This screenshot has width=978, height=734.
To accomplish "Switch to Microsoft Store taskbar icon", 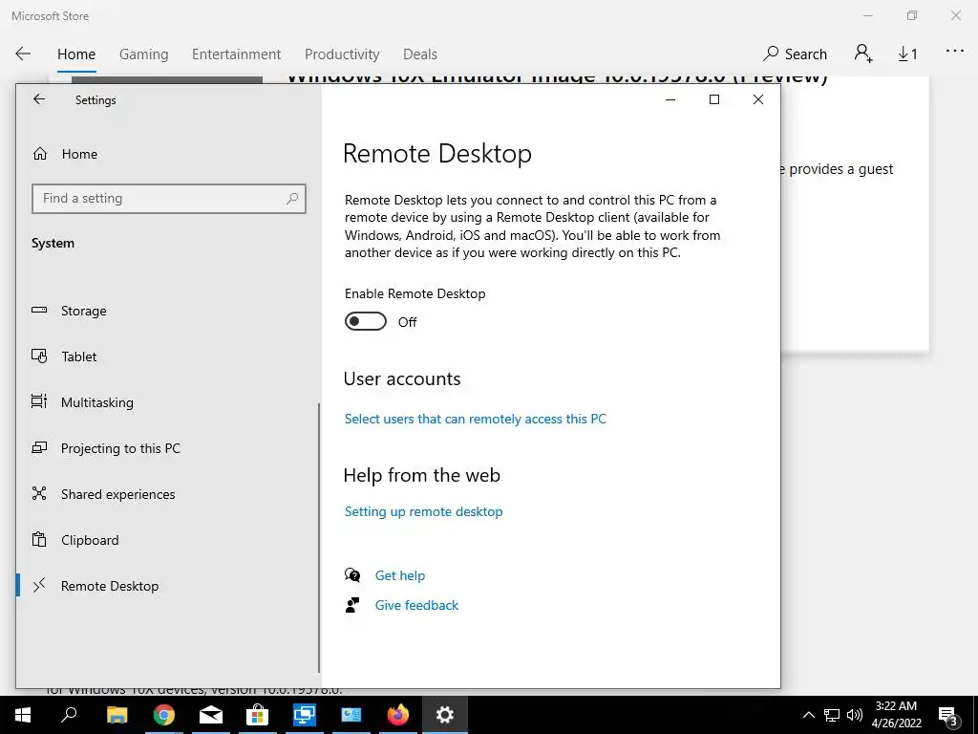I will click(x=257, y=715).
